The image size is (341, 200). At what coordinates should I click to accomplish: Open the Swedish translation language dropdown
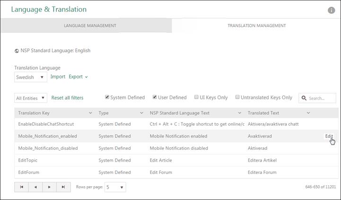30,77
